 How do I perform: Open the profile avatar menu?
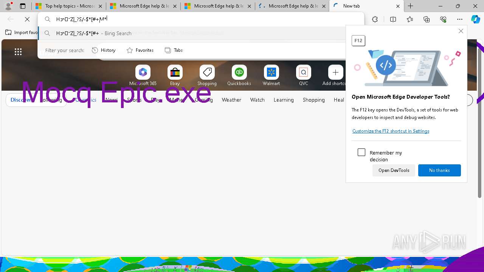coord(8,6)
